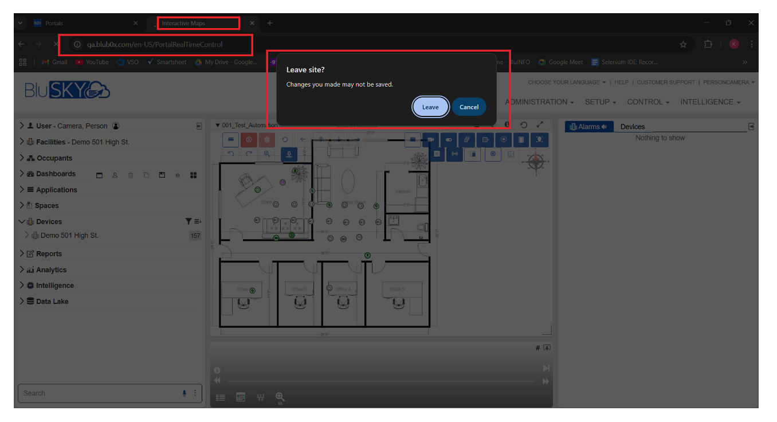Expand the Demo 501 High St. device tree
This screenshot has width=777, height=422.
coord(26,235)
